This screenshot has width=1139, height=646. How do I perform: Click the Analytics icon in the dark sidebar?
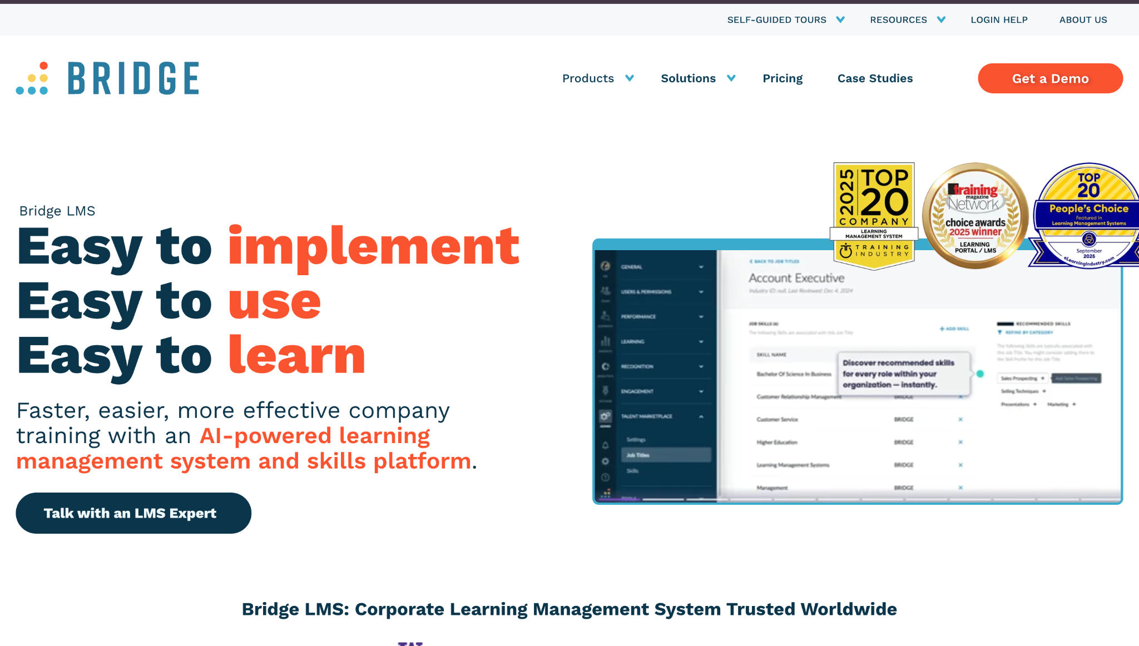click(606, 365)
